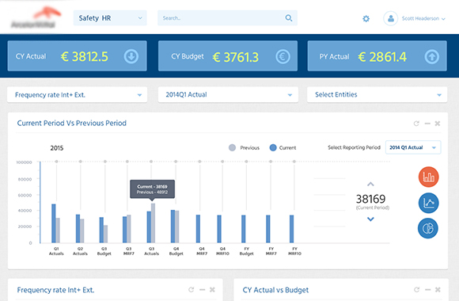
Task: Open the Safety HR dropdown
Action: 110,18
